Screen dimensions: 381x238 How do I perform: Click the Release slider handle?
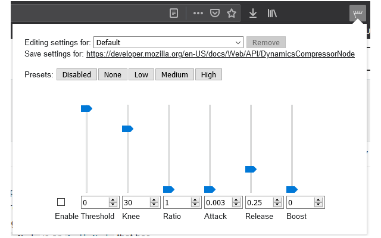tap(251, 169)
